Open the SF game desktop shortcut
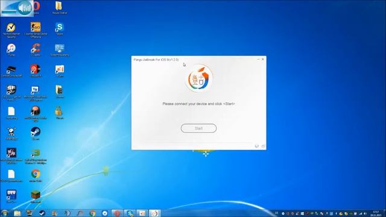The width and height of the screenshot is (386, 217). coord(11,93)
